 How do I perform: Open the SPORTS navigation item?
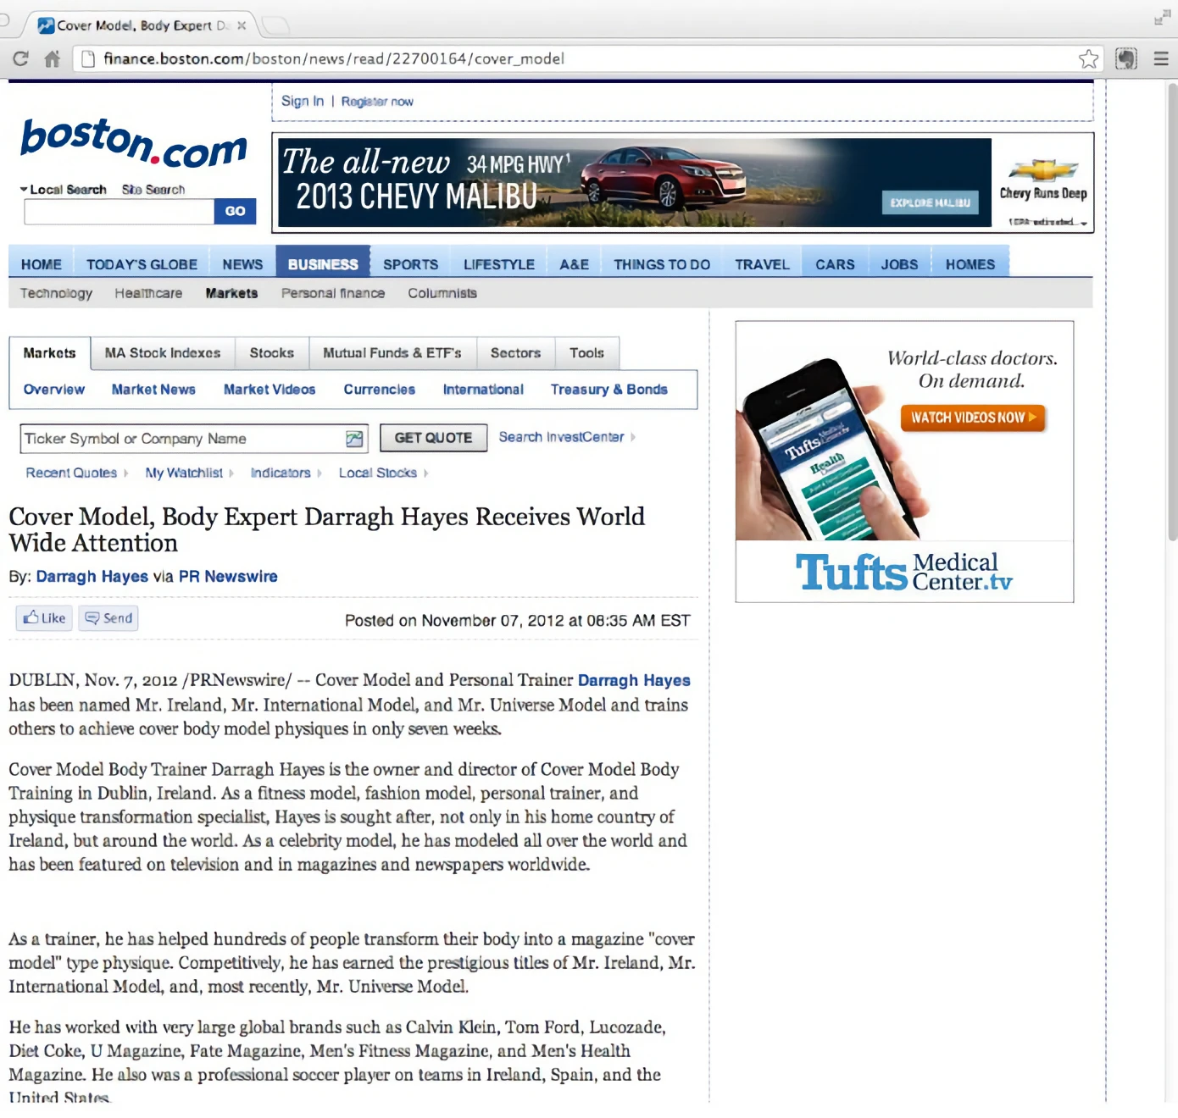point(410,264)
